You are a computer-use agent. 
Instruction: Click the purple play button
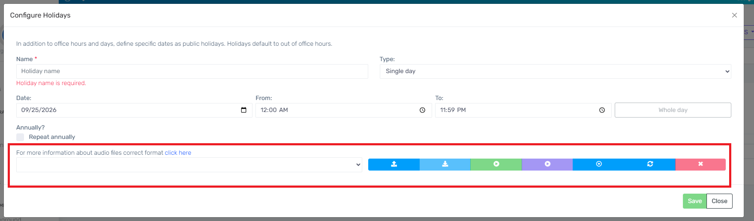pos(547,164)
